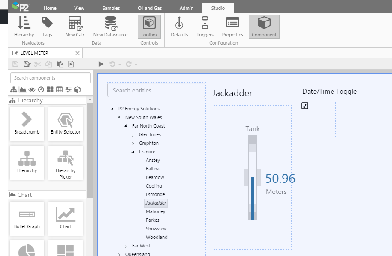Add the Entity Selector component
Image resolution: width=392 pixels, height=256 pixels.
pos(66,124)
